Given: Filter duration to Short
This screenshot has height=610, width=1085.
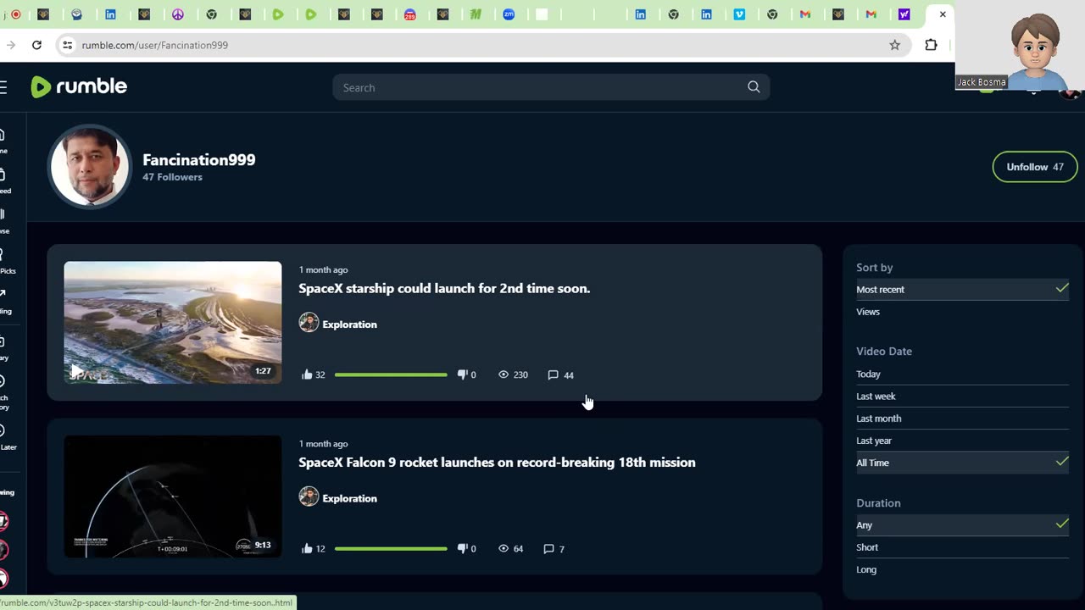Looking at the screenshot, I should click(962, 547).
